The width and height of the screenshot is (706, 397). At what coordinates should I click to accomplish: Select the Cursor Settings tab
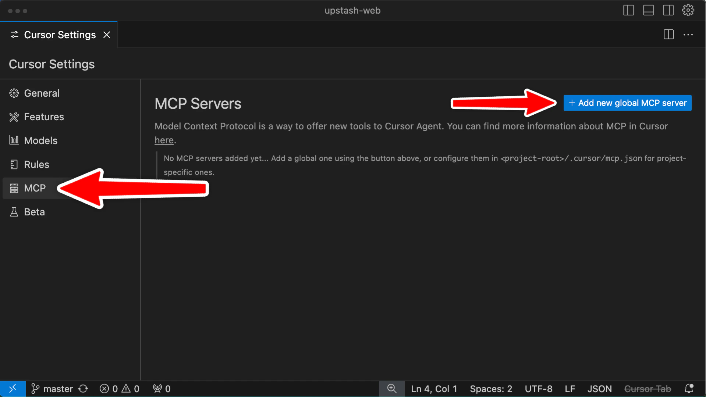coord(59,35)
